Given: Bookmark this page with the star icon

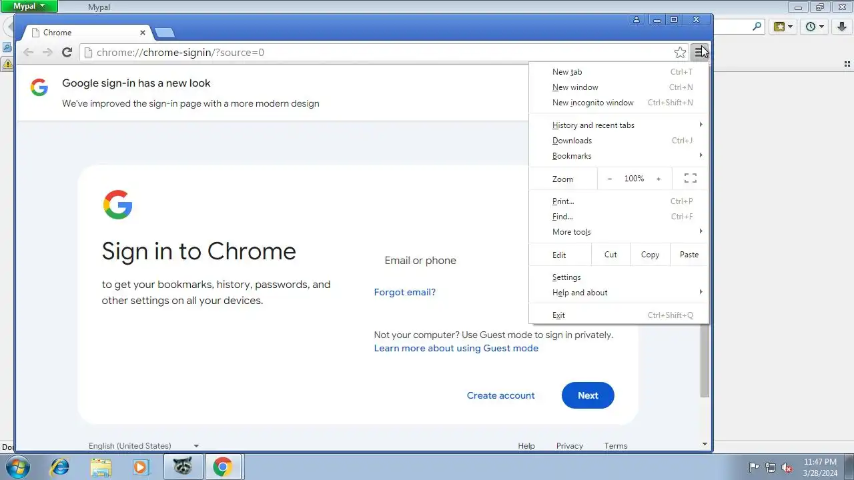Looking at the screenshot, I should (x=680, y=52).
